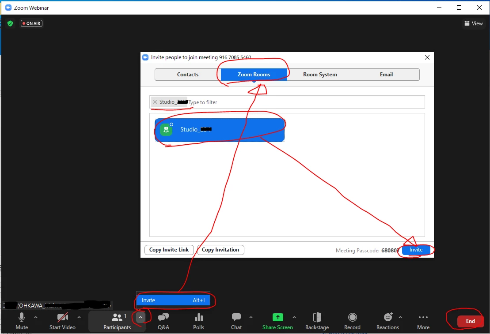This screenshot has height=334, width=490.
Task: Open the Participants panel
Action: point(117,321)
